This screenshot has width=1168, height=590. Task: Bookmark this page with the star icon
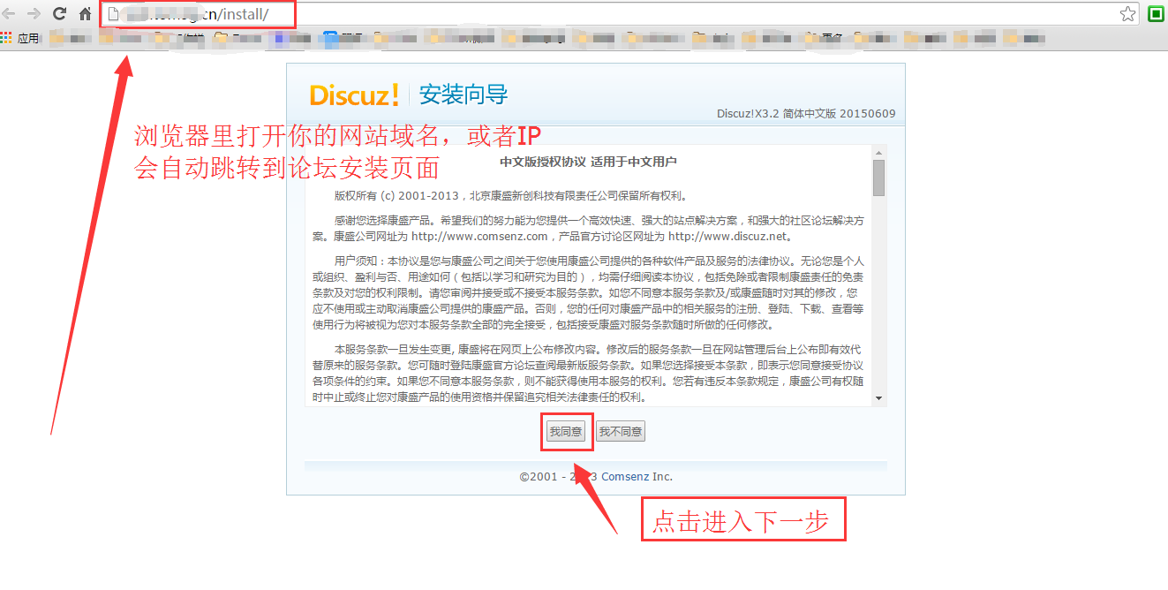click(x=1127, y=13)
